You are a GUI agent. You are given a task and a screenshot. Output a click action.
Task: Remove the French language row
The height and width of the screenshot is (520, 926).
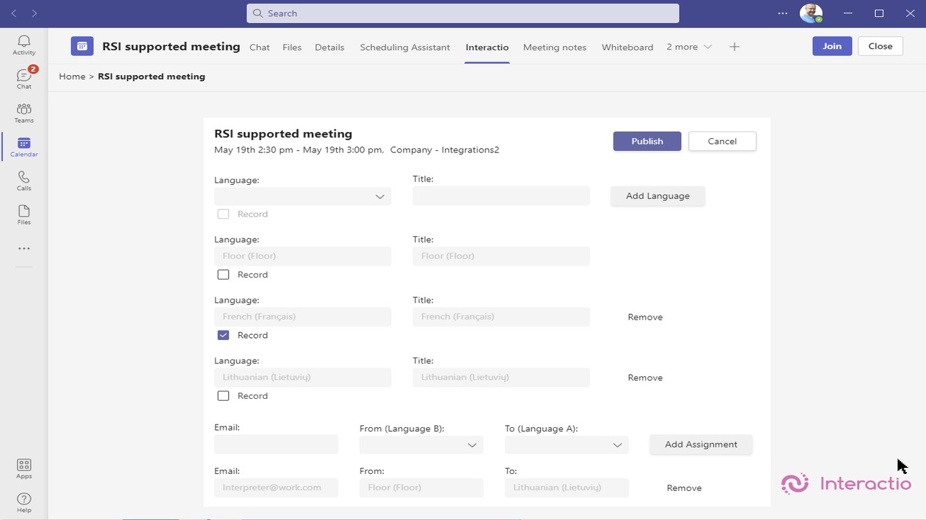(x=645, y=317)
